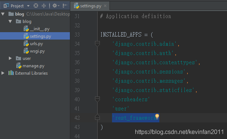This screenshot has width=227, height=139.
Task: Click the closing parenthesis on line 43
Action: pos(102,127)
